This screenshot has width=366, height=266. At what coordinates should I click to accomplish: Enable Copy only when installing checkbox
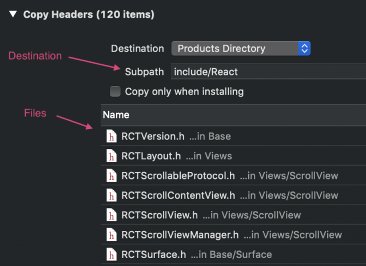(x=115, y=92)
